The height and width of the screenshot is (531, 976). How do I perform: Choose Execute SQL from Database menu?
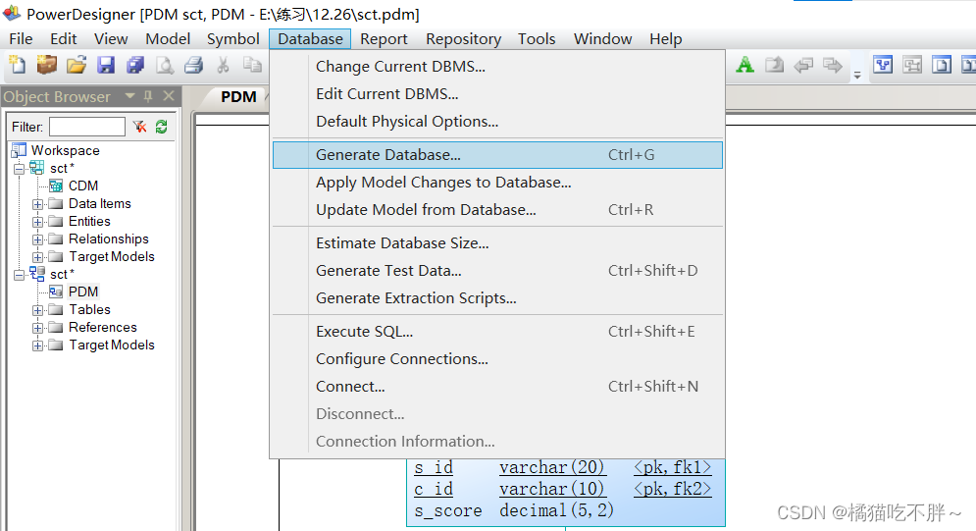point(364,332)
